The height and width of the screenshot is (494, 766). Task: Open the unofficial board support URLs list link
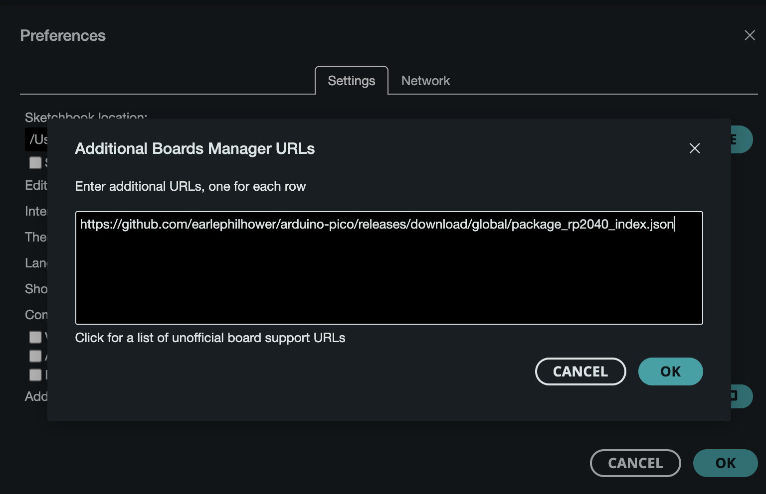pos(210,338)
